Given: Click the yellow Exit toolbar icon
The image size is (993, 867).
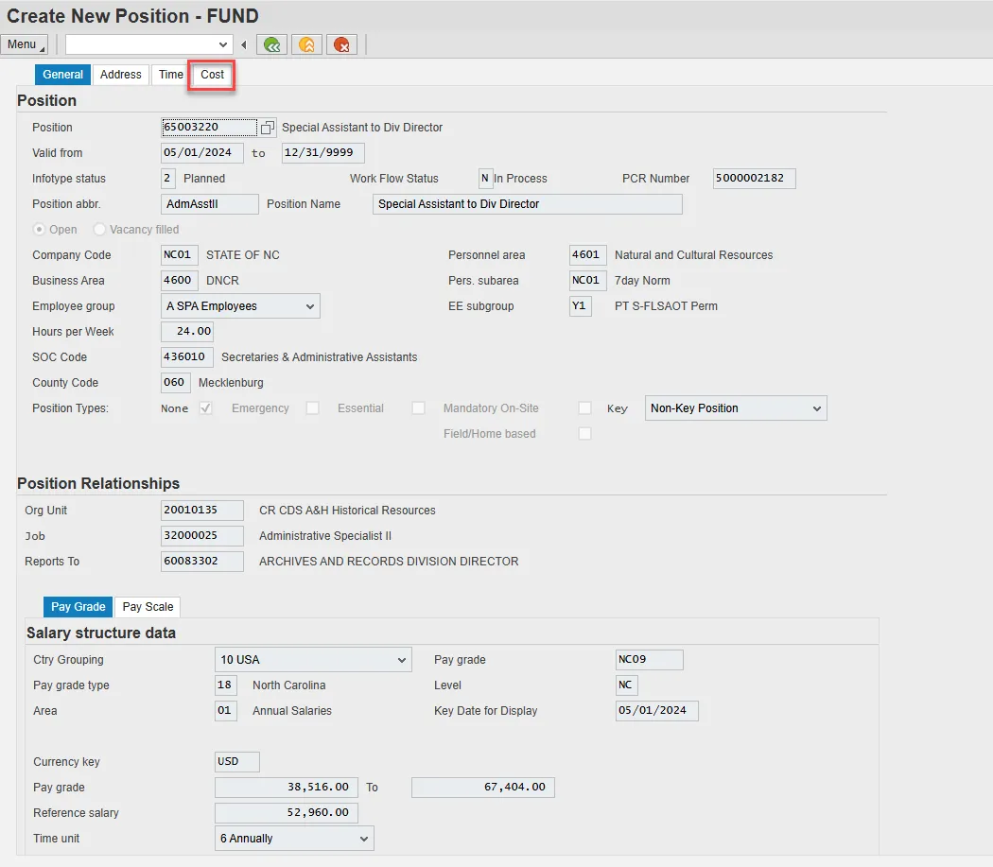Looking at the screenshot, I should pyautogui.click(x=306, y=44).
